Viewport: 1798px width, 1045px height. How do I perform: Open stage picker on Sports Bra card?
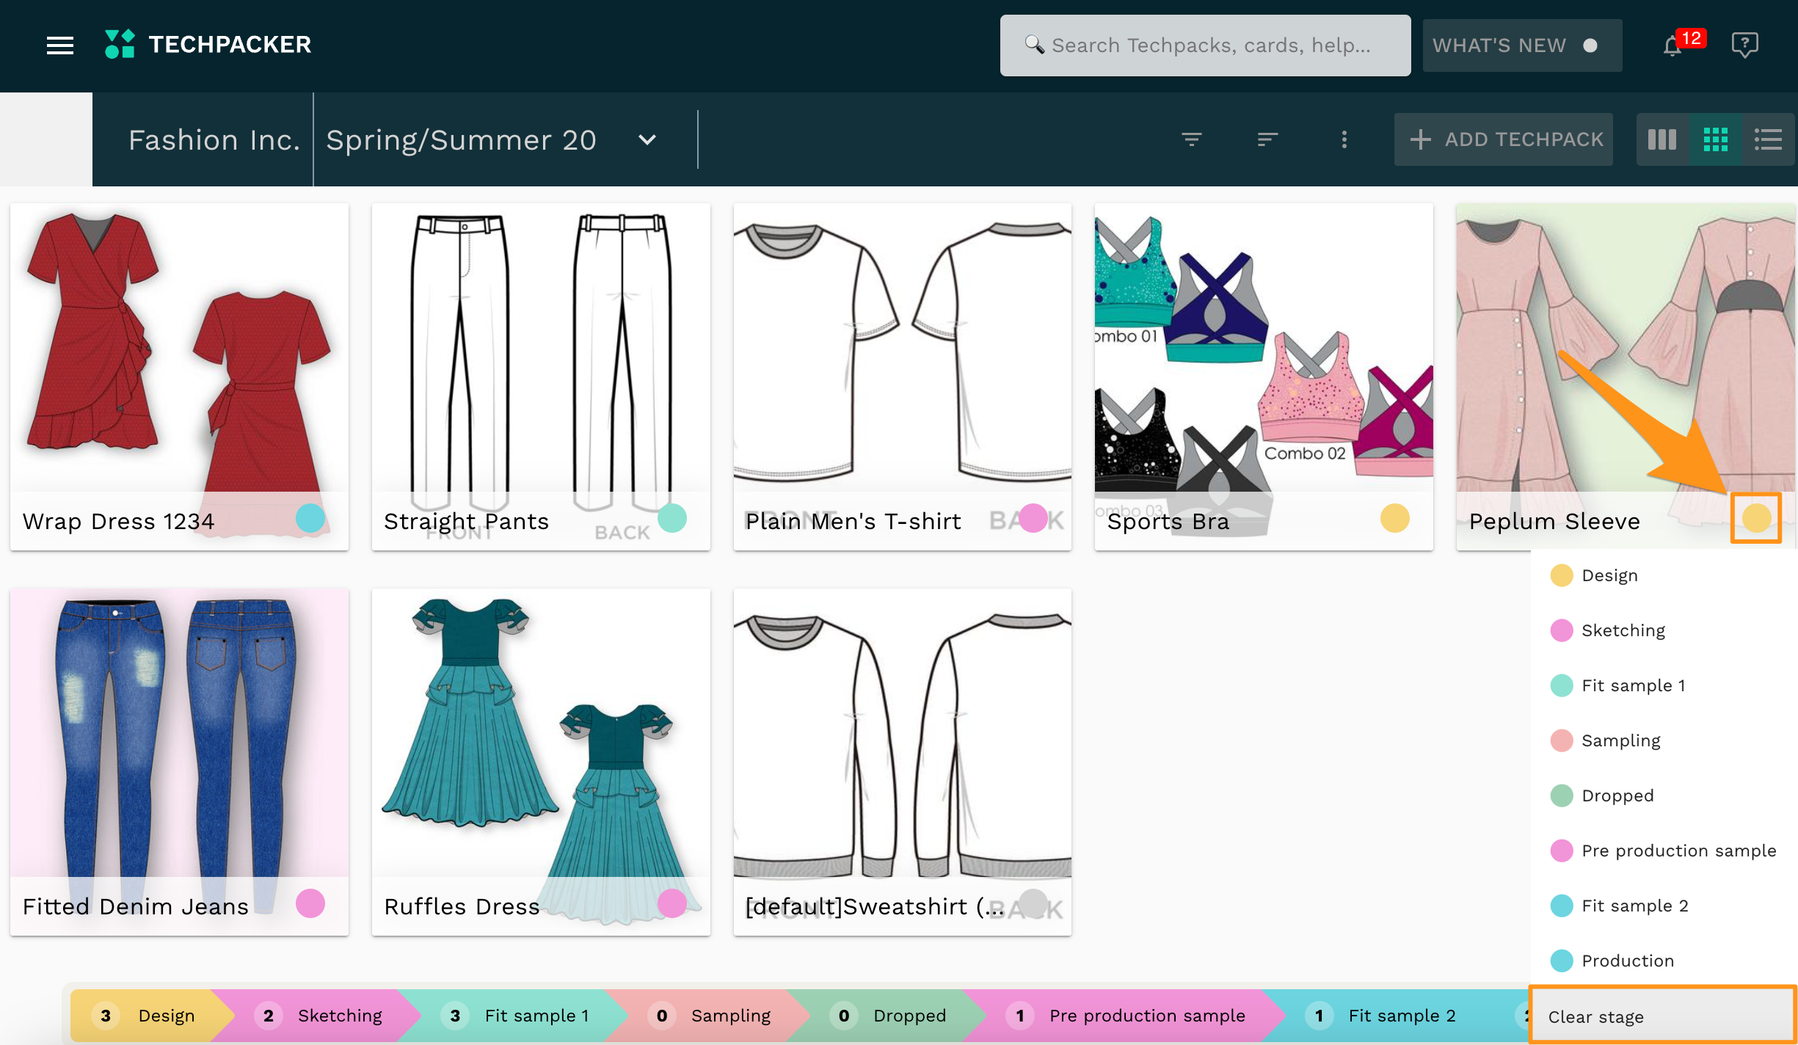[x=1394, y=518]
